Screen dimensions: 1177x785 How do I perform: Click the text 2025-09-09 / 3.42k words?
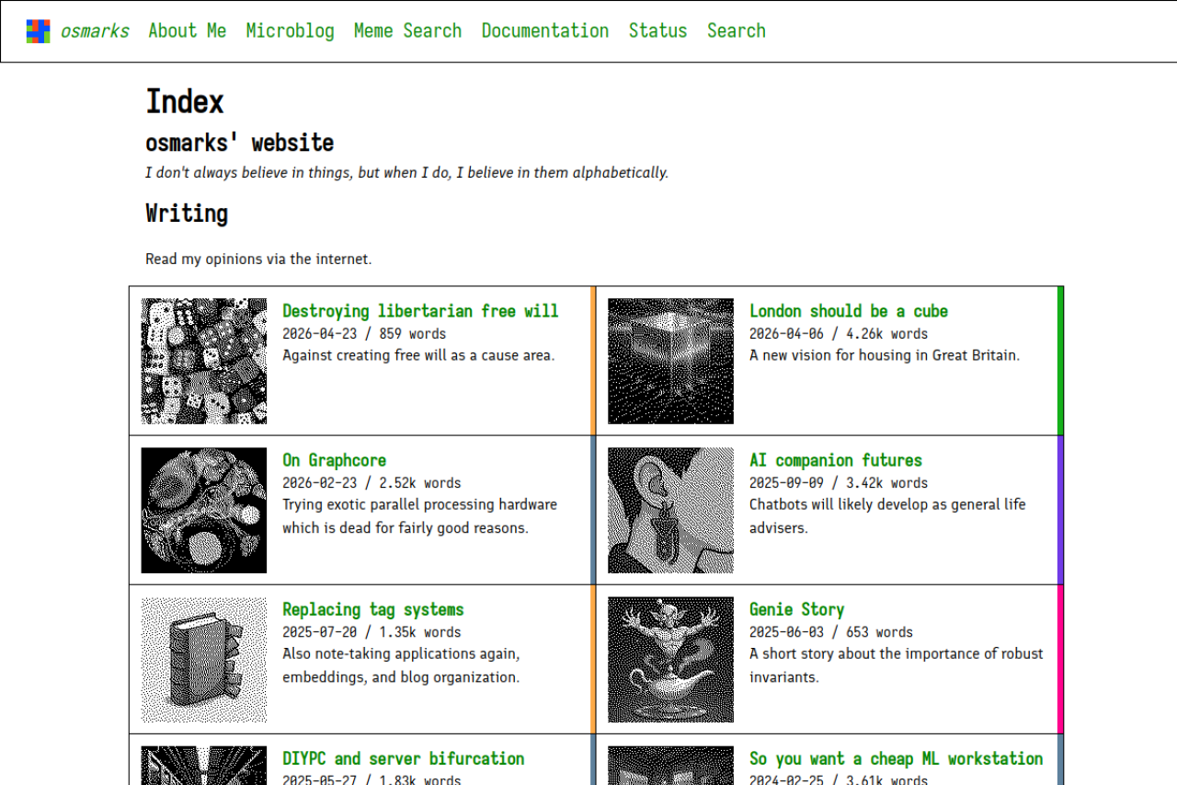point(839,483)
